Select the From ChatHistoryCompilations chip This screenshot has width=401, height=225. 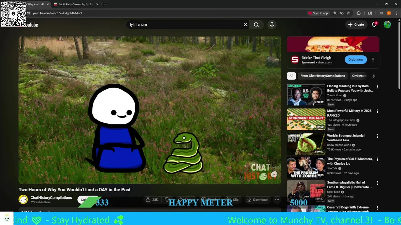point(323,76)
